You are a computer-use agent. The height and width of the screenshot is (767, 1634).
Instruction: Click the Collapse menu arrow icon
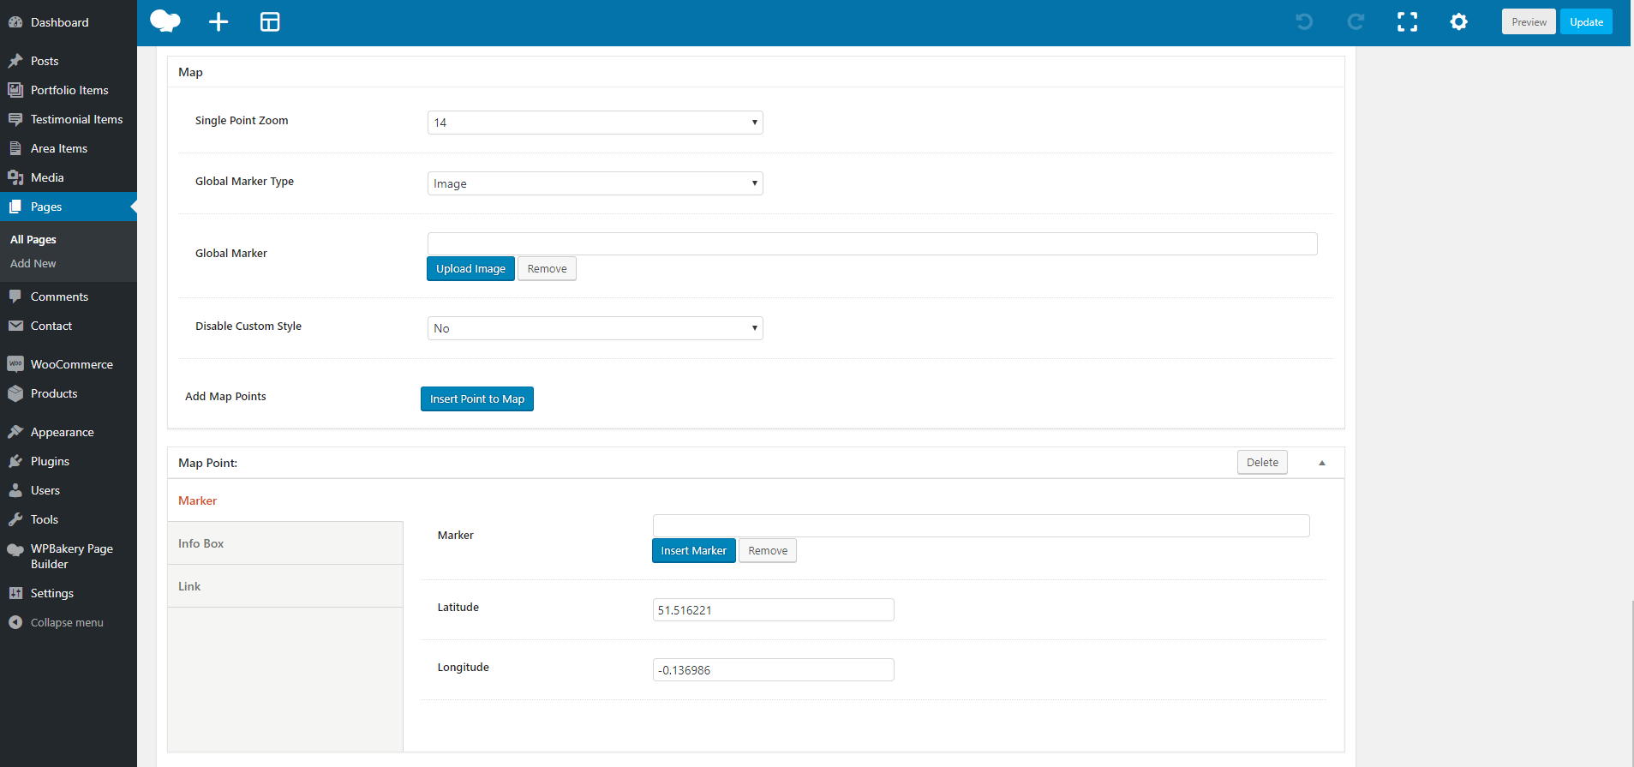tap(15, 622)
